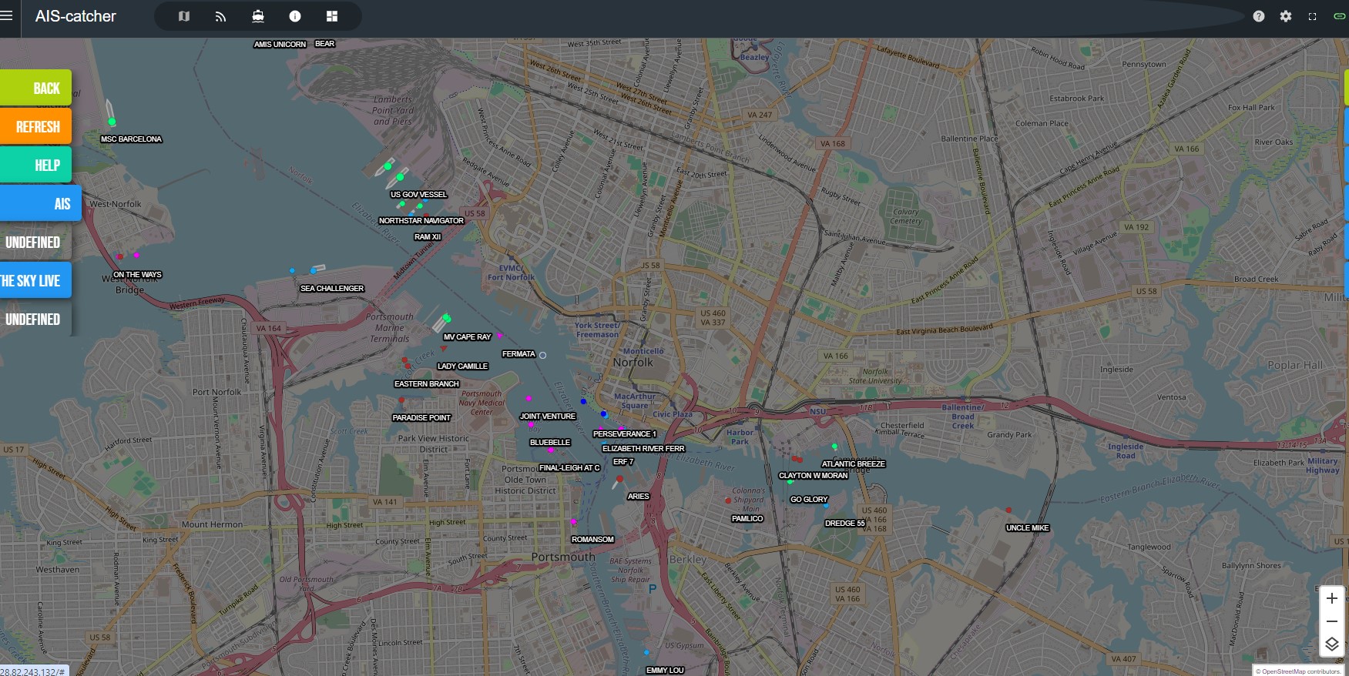
Task: Open the radio signal feed view
Action: (x=221, y=16)
